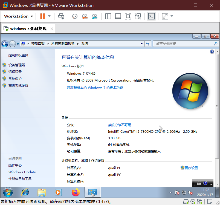220x205 pixels.
Task: Launch Firefox from the taskbar
Action: (76, 192)
